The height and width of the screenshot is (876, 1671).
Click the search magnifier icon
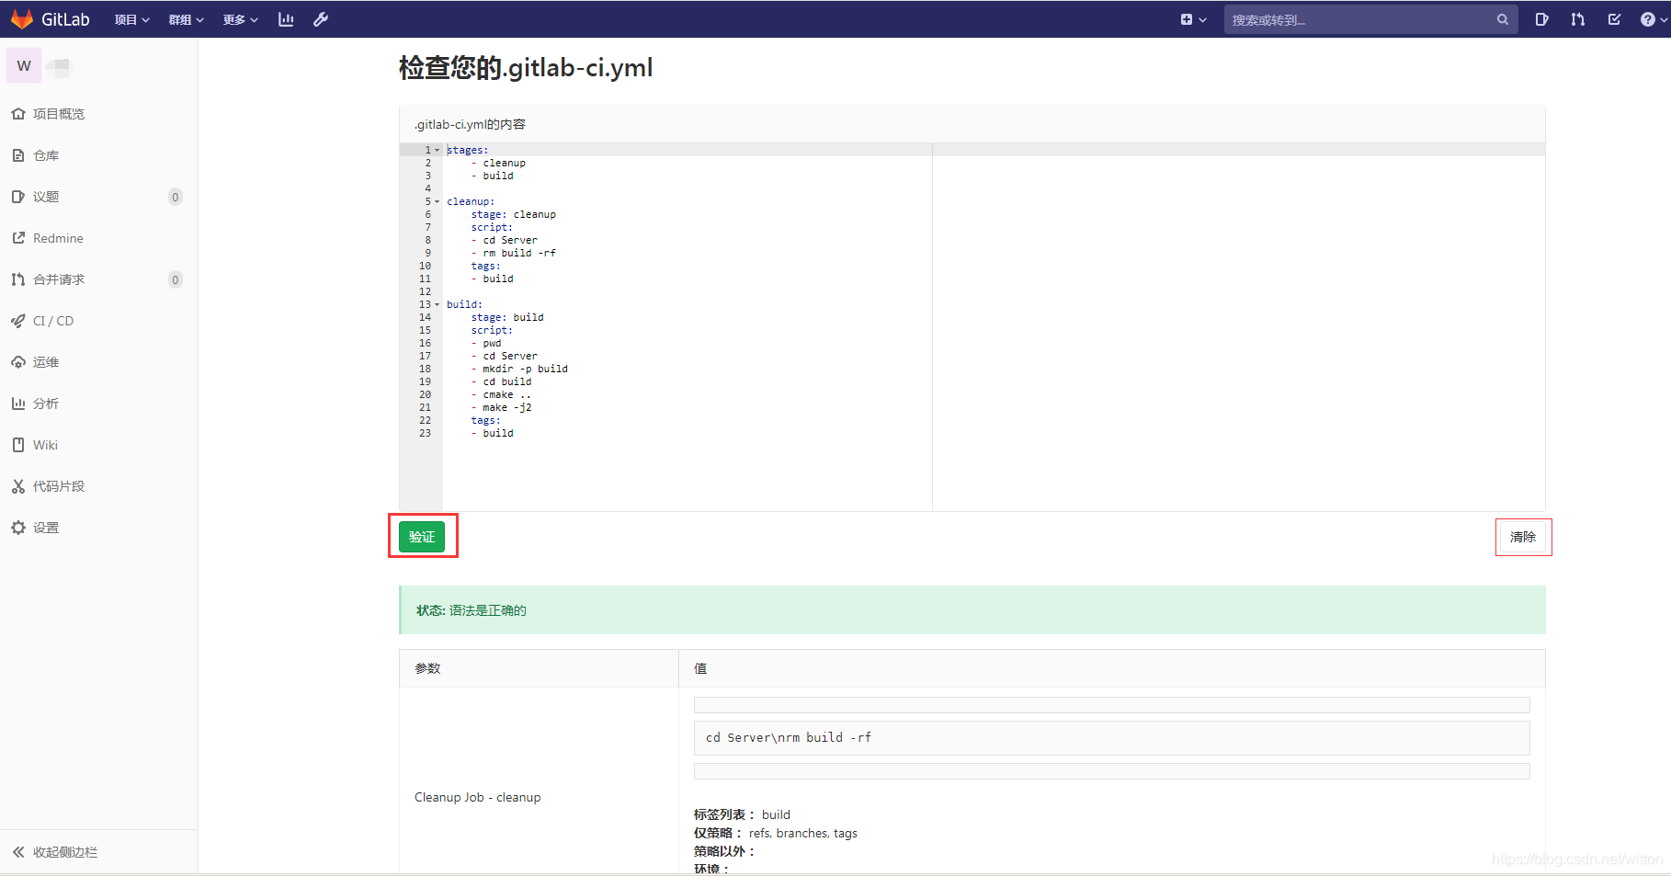tap(1503, 19)
